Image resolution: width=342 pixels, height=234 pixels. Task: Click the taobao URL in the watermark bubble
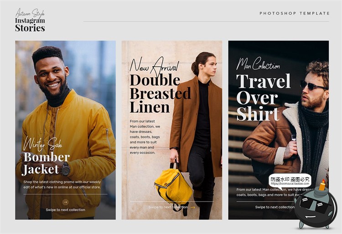click(x=290, y=184)
